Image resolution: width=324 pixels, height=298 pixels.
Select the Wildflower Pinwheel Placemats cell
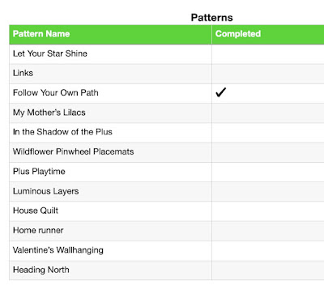click(x=110, y=152)
